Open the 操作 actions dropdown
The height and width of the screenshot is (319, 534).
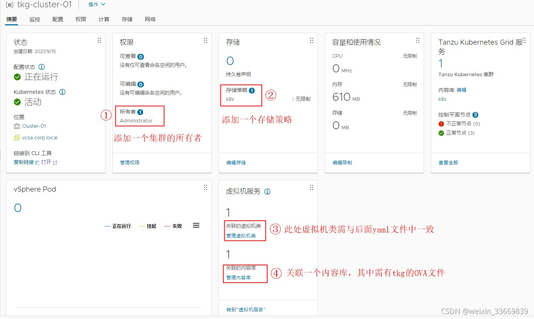point(97,4)
